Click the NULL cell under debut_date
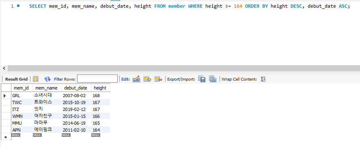This screenshot has width=360, height=147. [x=66, y=135]
